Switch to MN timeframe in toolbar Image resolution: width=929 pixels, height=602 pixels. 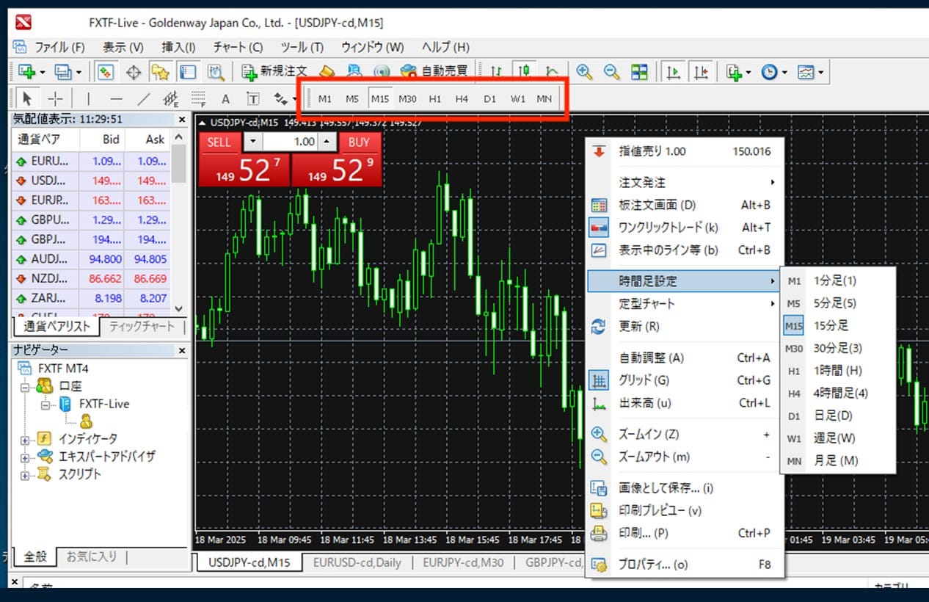coord(544,98)
